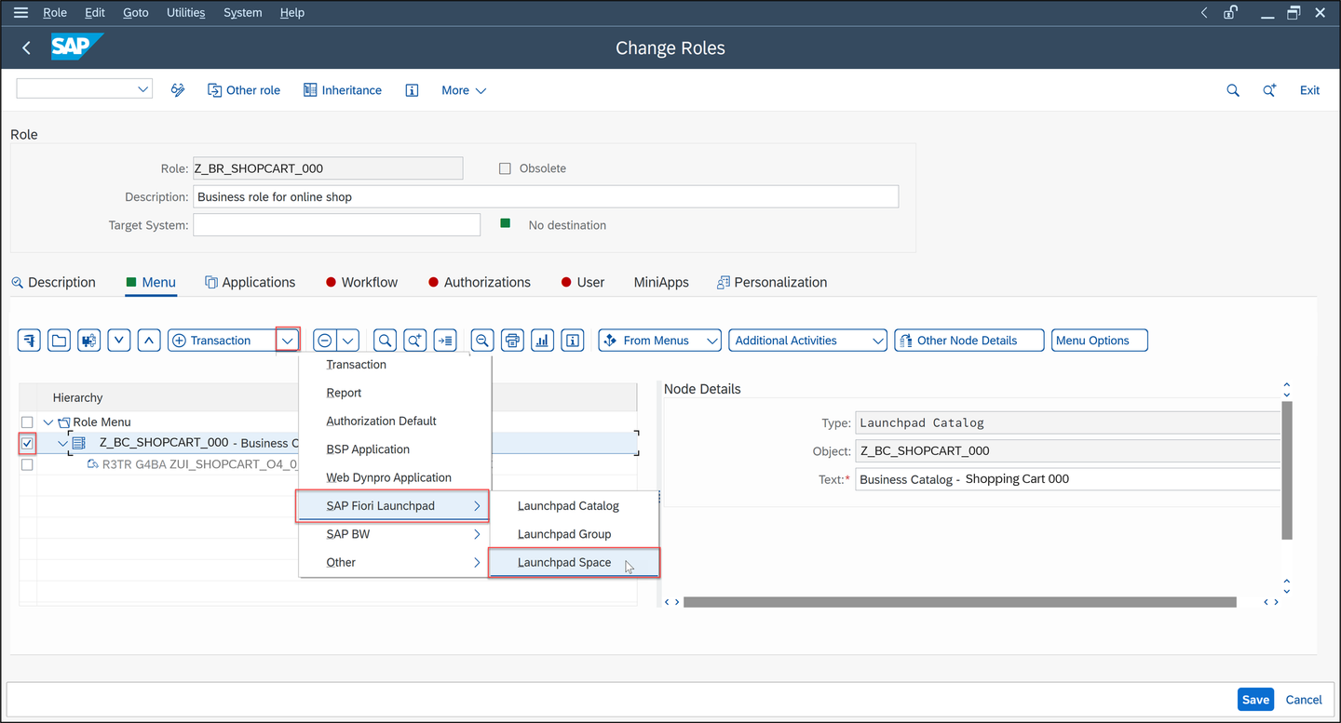Image resolution: width=1341 pixels, height=723 pixels.
Task: Click the info icon in menu toolbar
Action: 573,341
